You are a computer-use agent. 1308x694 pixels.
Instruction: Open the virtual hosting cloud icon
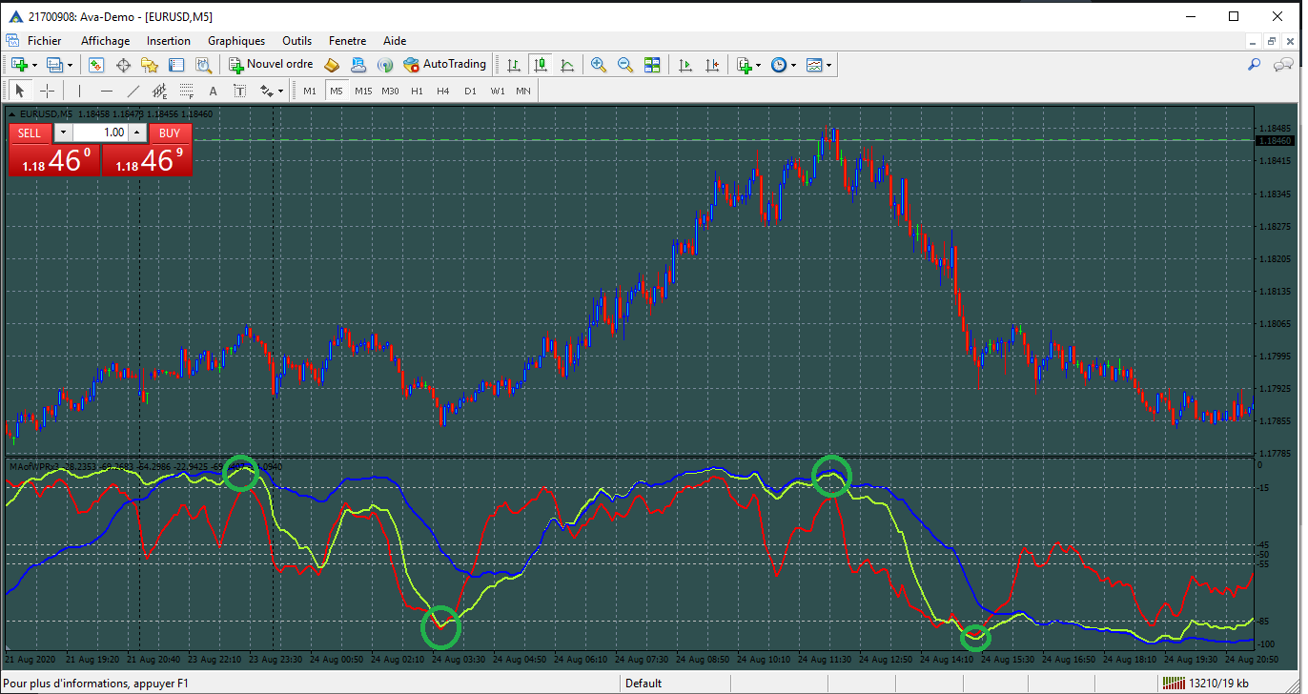[x=358, y=65]
